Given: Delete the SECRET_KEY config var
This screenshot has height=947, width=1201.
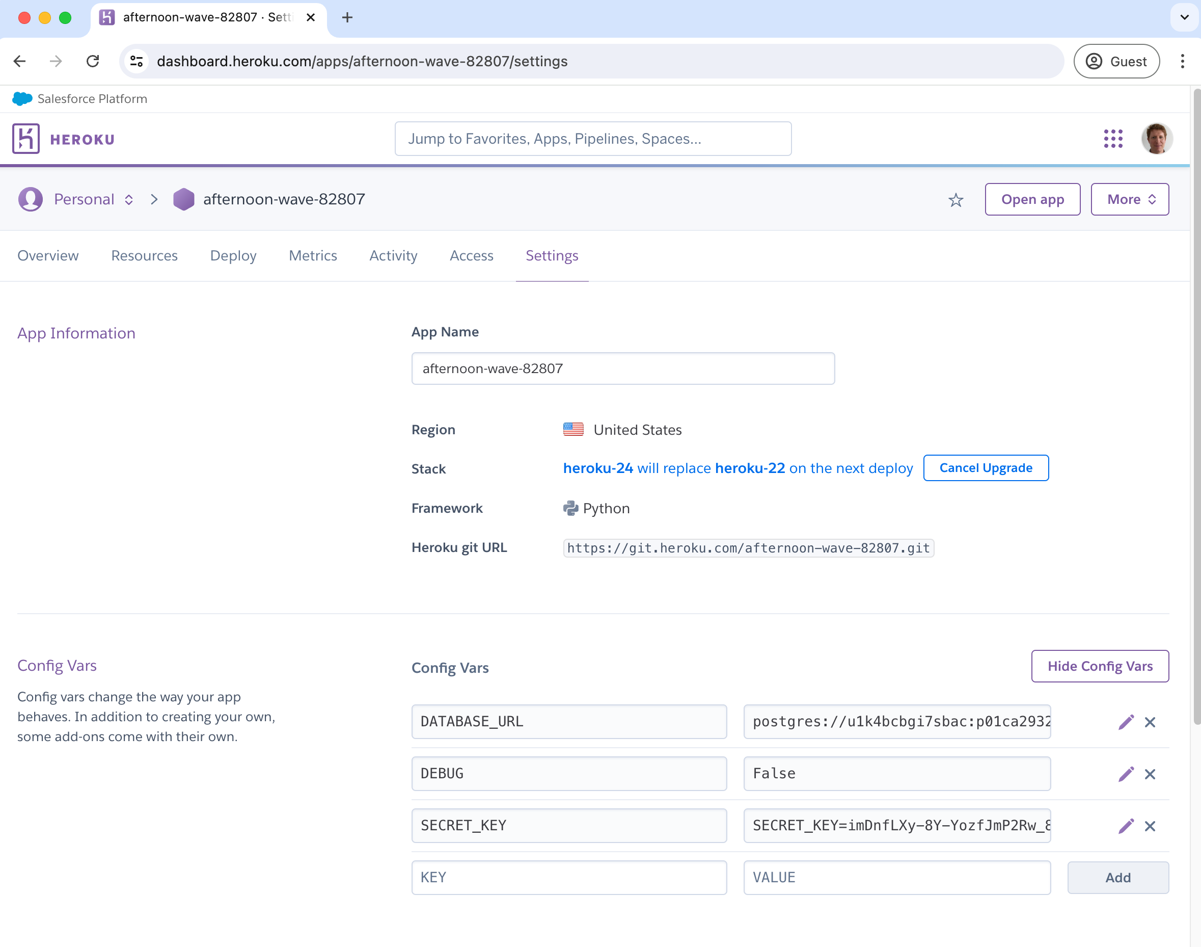Looking at the screenshot, I should (1150, 826).
